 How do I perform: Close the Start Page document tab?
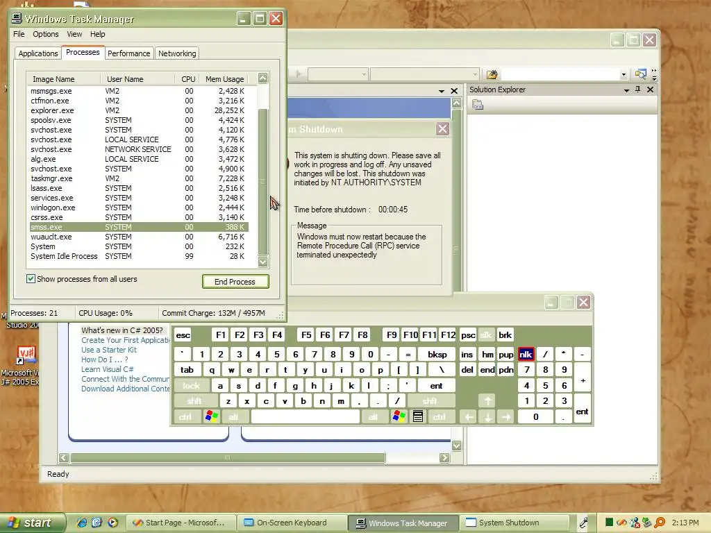(x=454, y=91)
